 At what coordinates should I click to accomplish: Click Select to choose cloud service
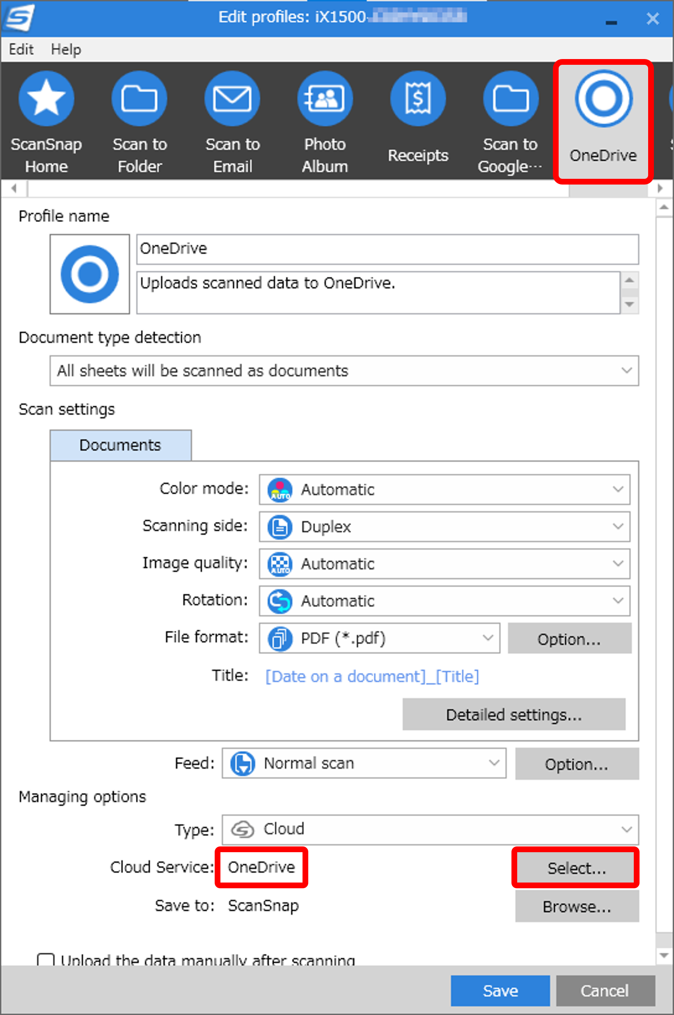click(x=575, y=868)
